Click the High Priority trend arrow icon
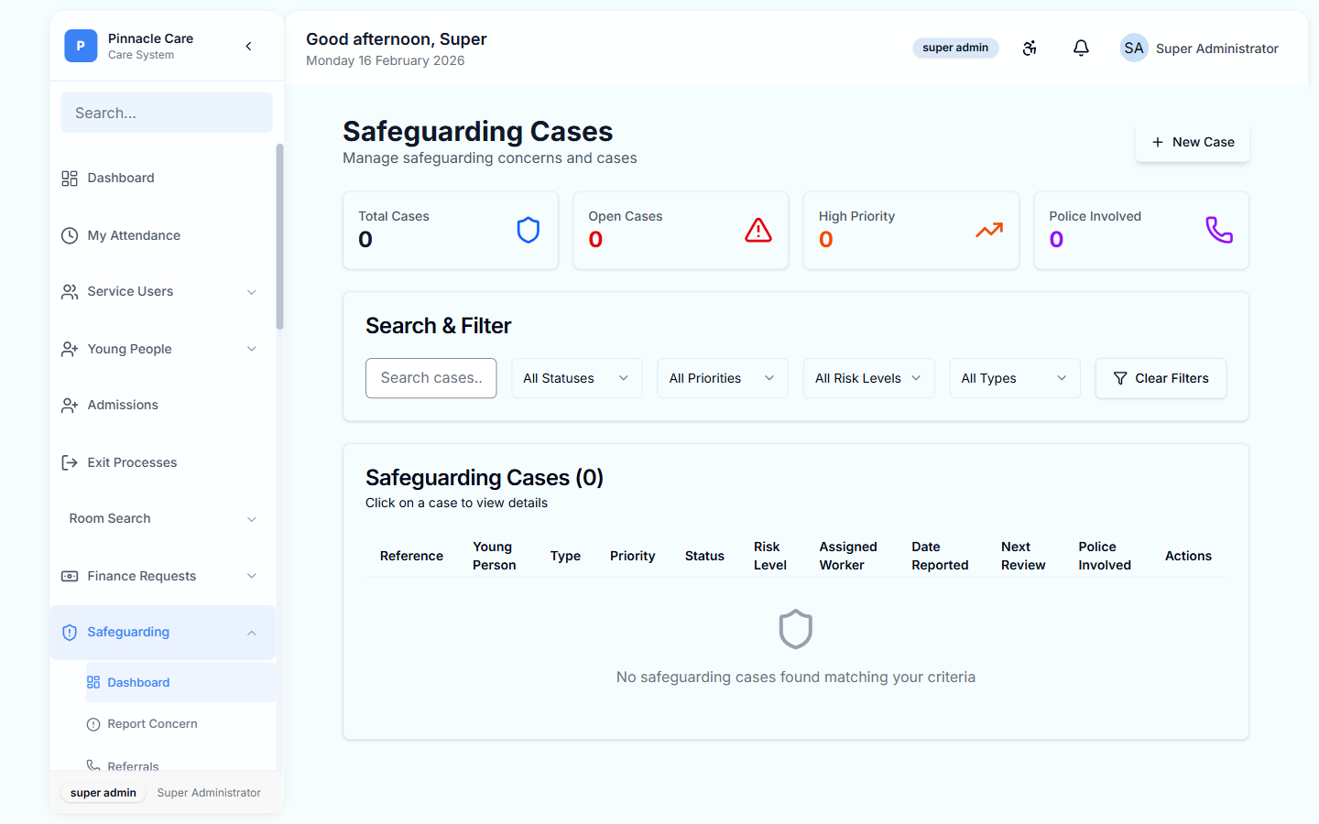The image size is (1319, 824). coord(989,230)
